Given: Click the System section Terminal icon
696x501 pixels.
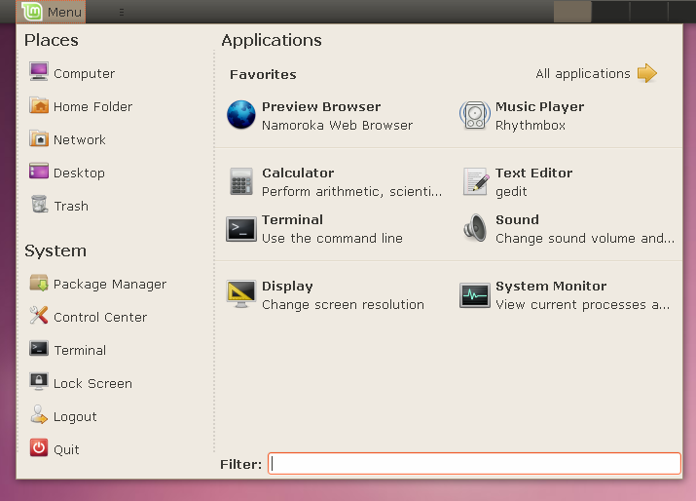Looking at the screenshot, I should [x=39, y=349].
